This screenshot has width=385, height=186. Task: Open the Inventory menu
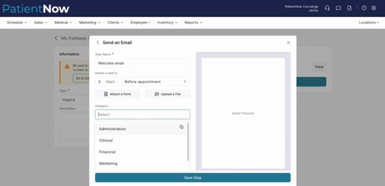[167, 22]
